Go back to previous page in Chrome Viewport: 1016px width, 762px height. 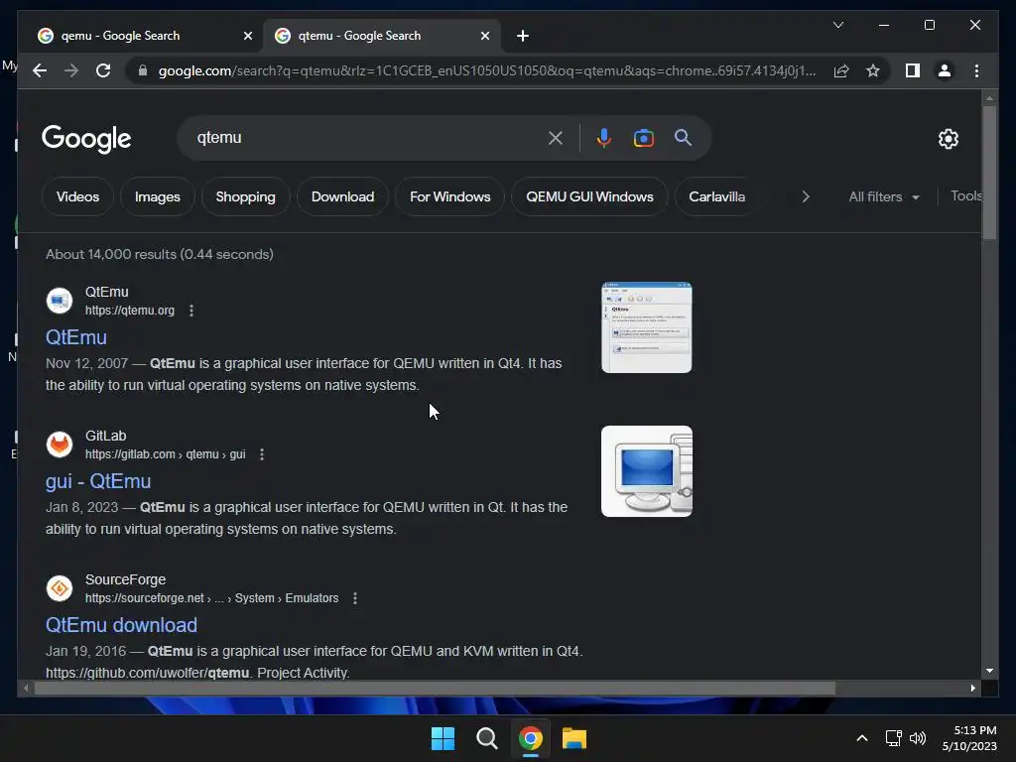coord(40,70)
